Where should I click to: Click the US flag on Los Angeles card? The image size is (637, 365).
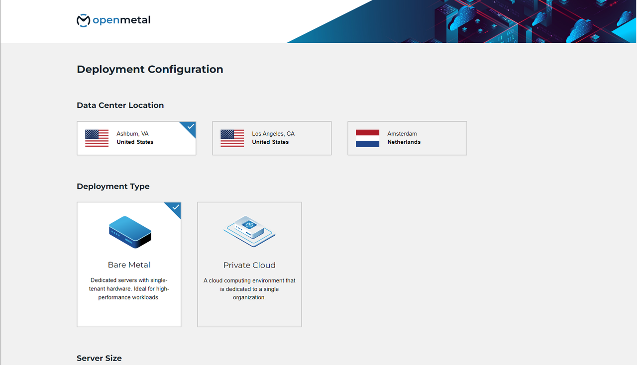(232, 138)
